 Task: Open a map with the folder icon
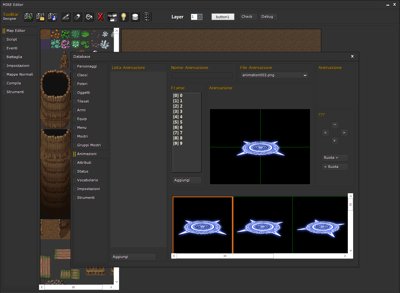click(41, 17)
